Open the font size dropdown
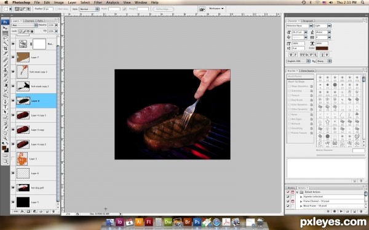 point(306,32)
